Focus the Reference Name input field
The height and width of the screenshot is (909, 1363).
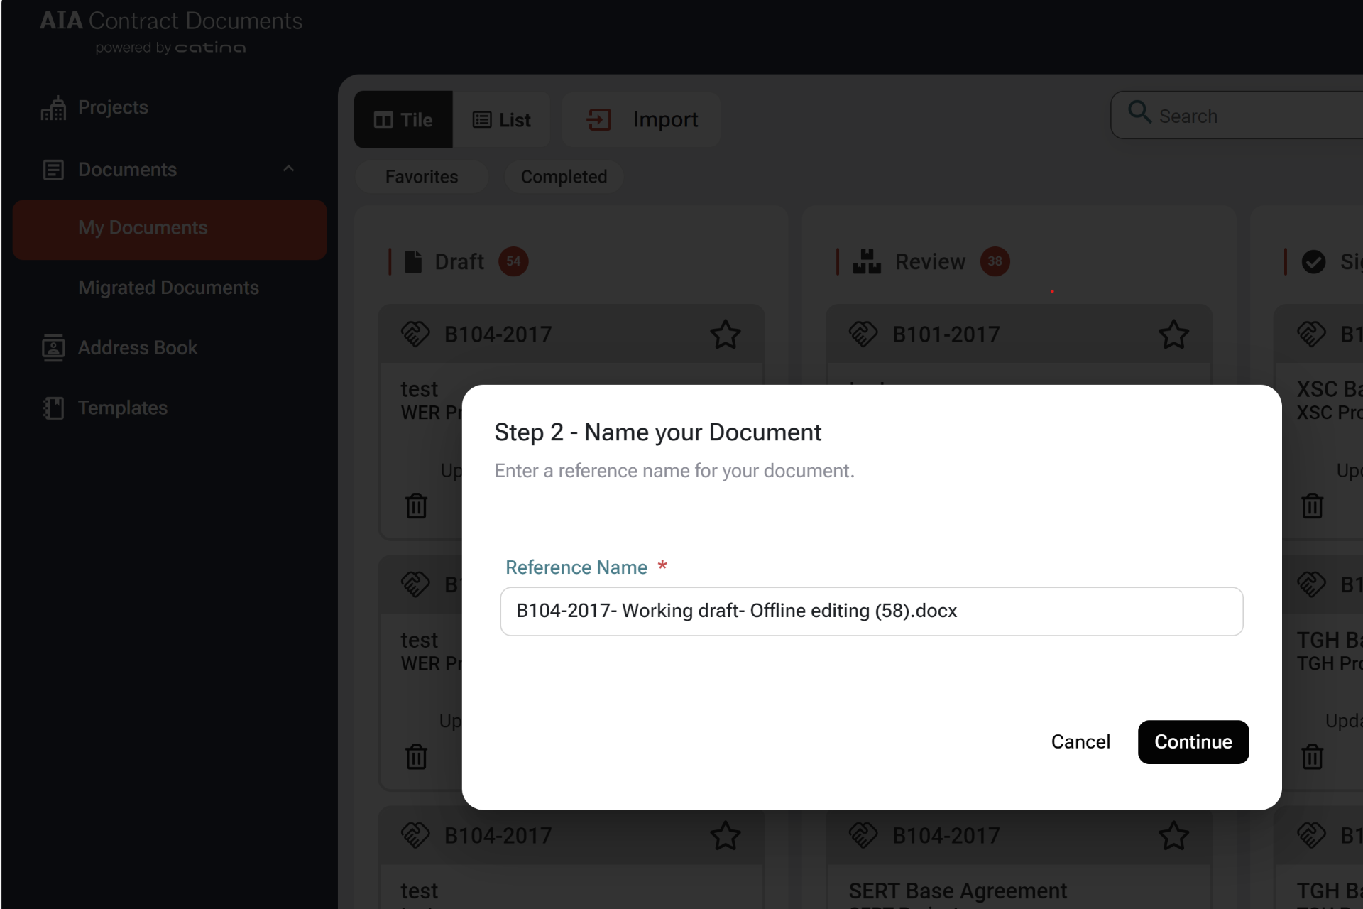(871, 611)
